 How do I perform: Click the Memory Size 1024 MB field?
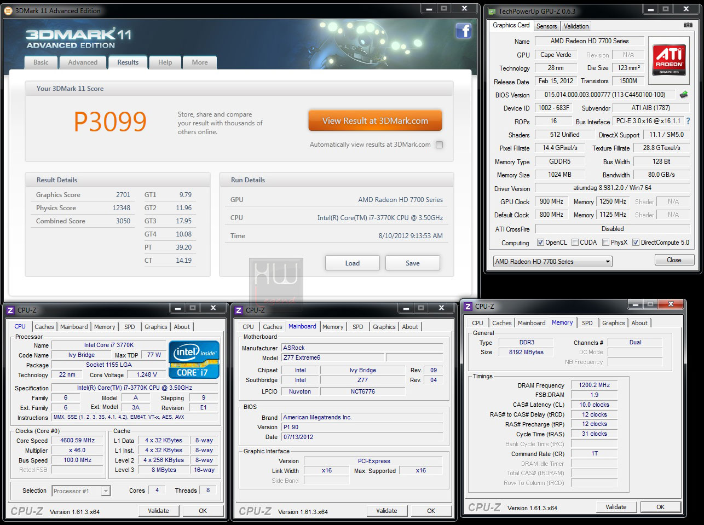[x=559, y=175]
